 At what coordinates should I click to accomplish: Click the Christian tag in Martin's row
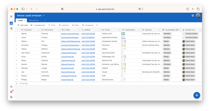coord(167,34)
